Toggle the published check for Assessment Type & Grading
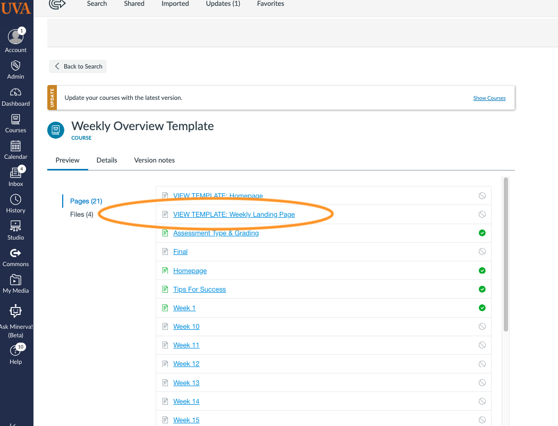 [482, 233]
